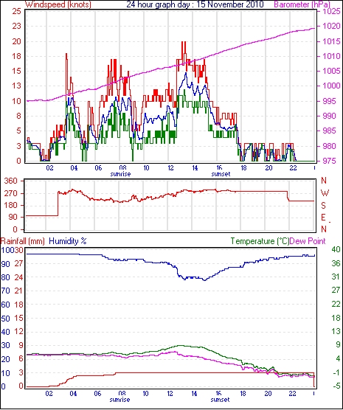Viewport: 343px width, 410px height.
Task: Click the 270 degree wind direction tick
Action: click(11, 193)
